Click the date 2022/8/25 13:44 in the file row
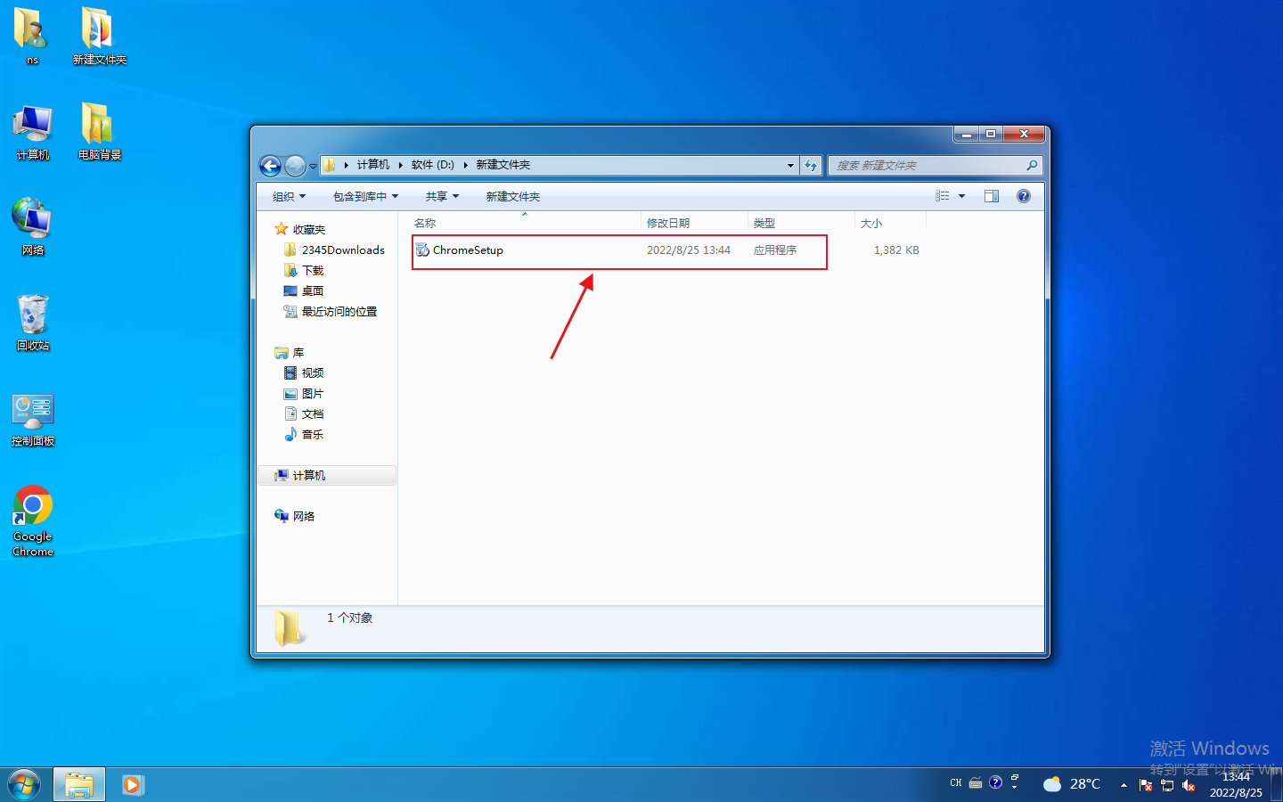 click(x=689, y=250)
